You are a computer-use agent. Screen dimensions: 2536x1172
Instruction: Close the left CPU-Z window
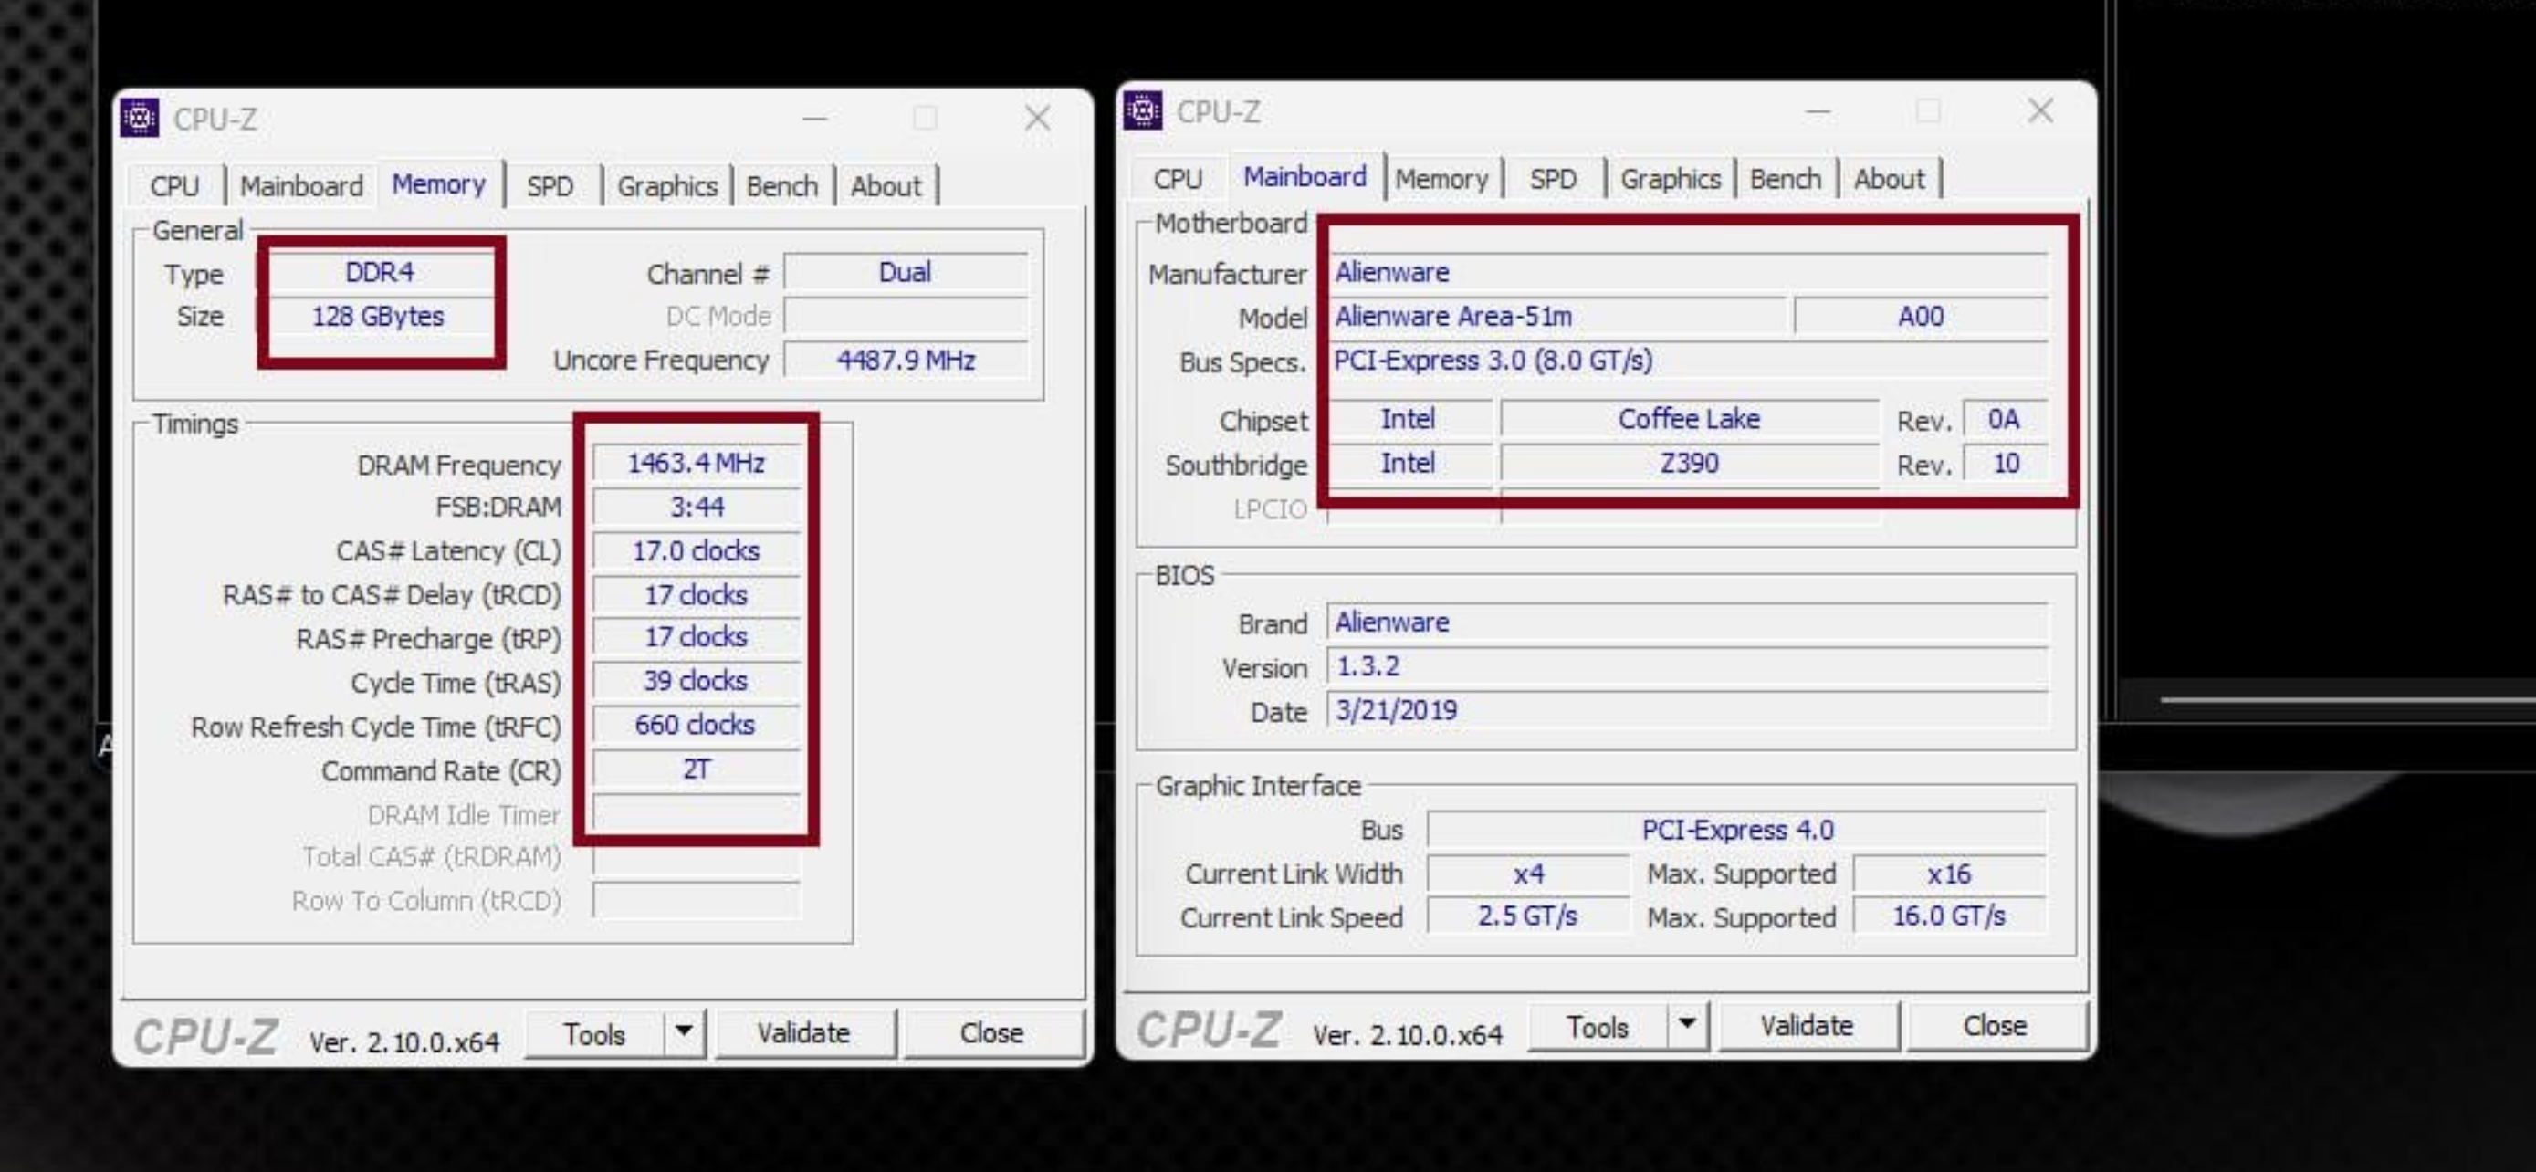coord(1037,119)
